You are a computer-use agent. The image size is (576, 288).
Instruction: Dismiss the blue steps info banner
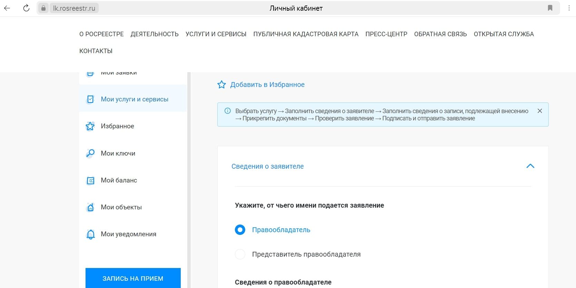tap(540, 111)
